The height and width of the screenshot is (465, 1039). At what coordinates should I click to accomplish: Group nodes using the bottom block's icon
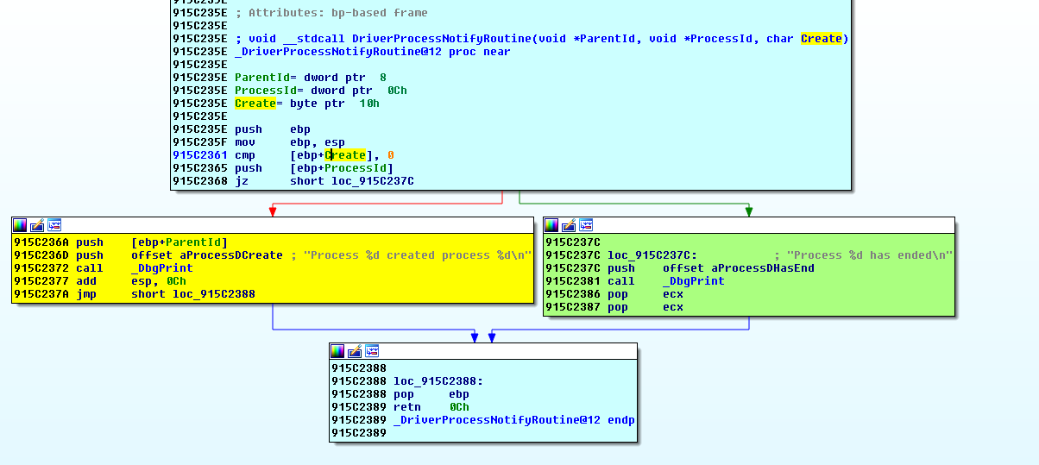click(x=372, y=351)
